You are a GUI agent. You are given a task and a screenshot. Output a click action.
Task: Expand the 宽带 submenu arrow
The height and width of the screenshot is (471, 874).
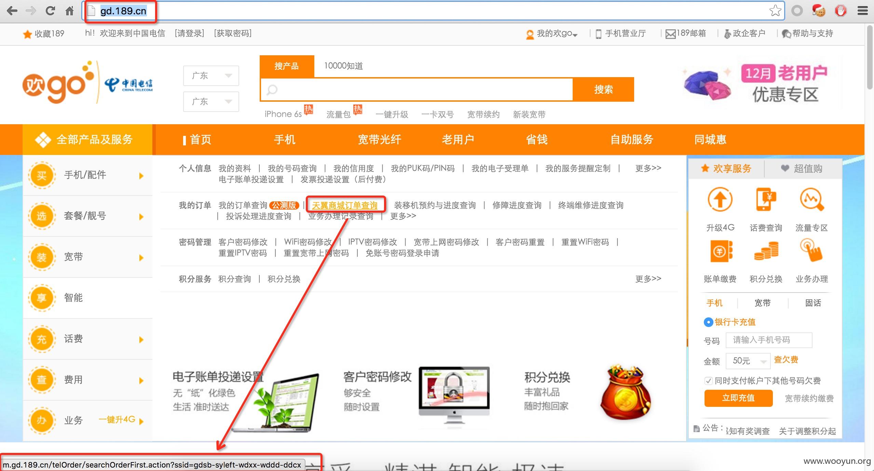(x=141, y=258)
